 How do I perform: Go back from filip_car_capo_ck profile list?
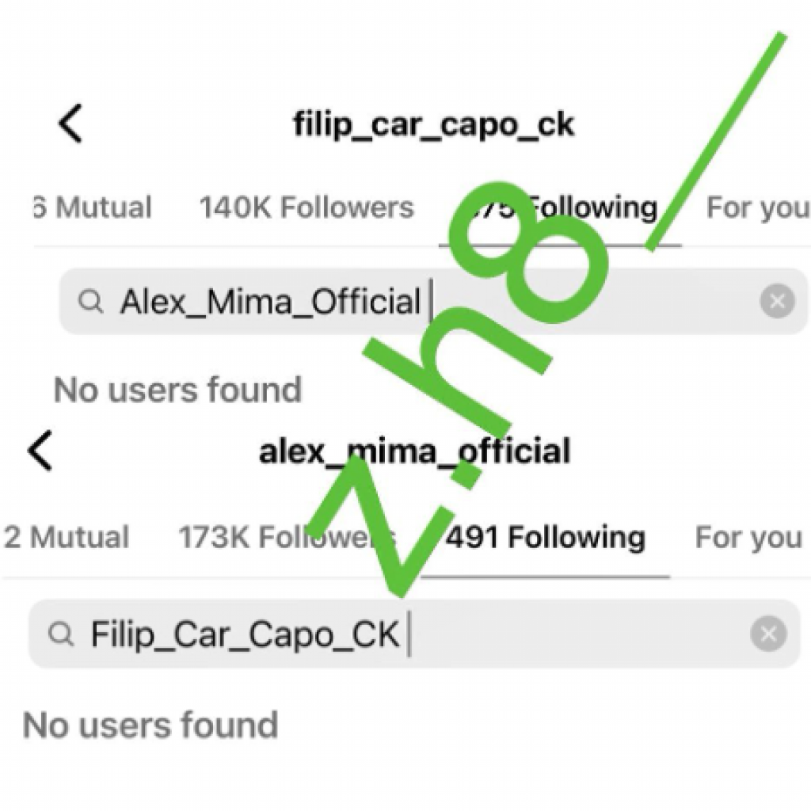coord(70,125)
